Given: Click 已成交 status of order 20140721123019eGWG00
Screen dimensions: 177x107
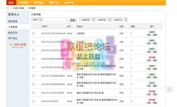Looking at the screenshot, I should point(152,32).
